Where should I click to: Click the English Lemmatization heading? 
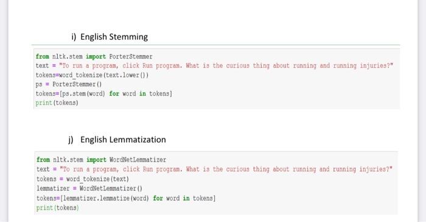coord(117,140)
